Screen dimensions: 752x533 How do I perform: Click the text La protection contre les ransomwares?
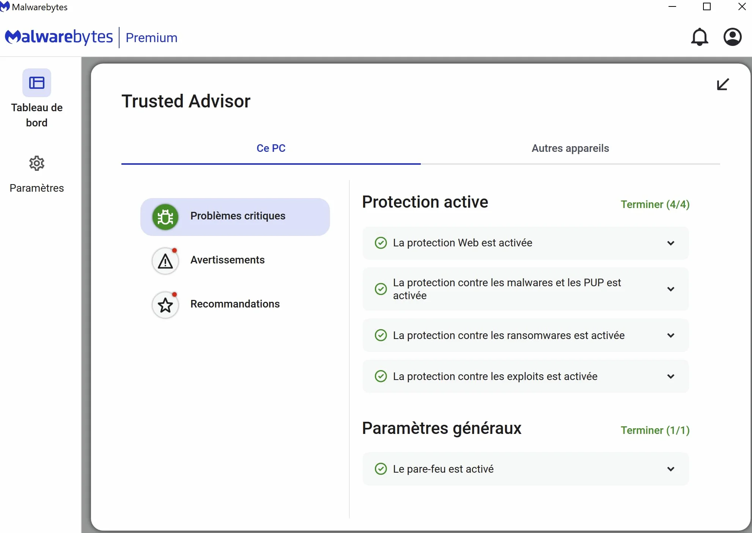(509, 336)
